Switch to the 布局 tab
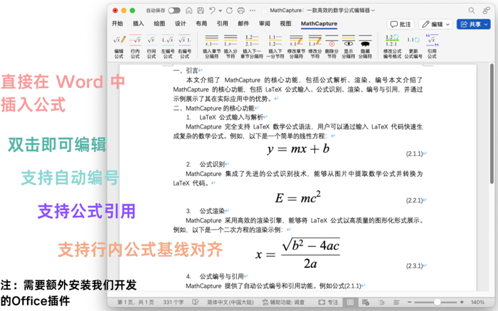The width and height of the screenshot is (498, 311). click(x=201, y=23)
